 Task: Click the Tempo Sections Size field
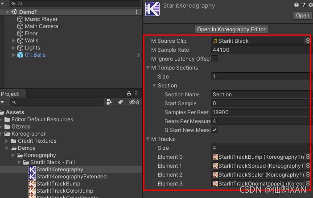tap(261, 76)
